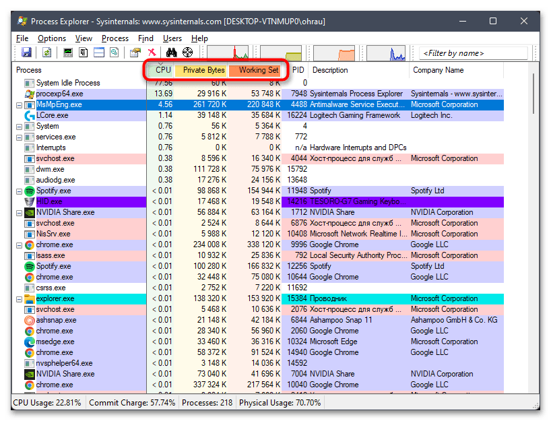Save the process list to file
The image size is (551, 421).
tap(26, 52)
